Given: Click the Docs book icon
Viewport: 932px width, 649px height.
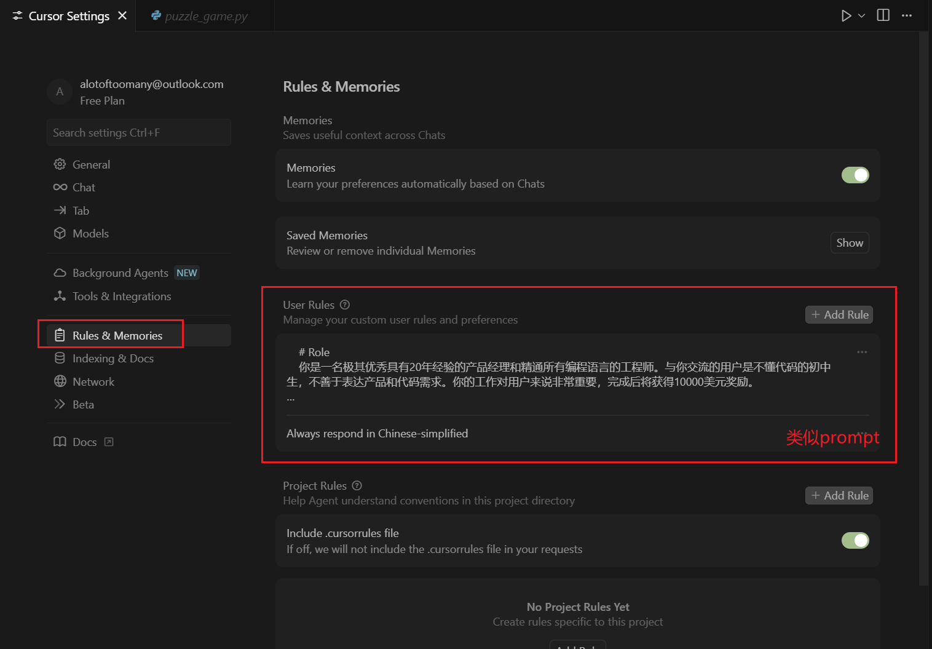Looking at the screenshot, I should (60, 442).
